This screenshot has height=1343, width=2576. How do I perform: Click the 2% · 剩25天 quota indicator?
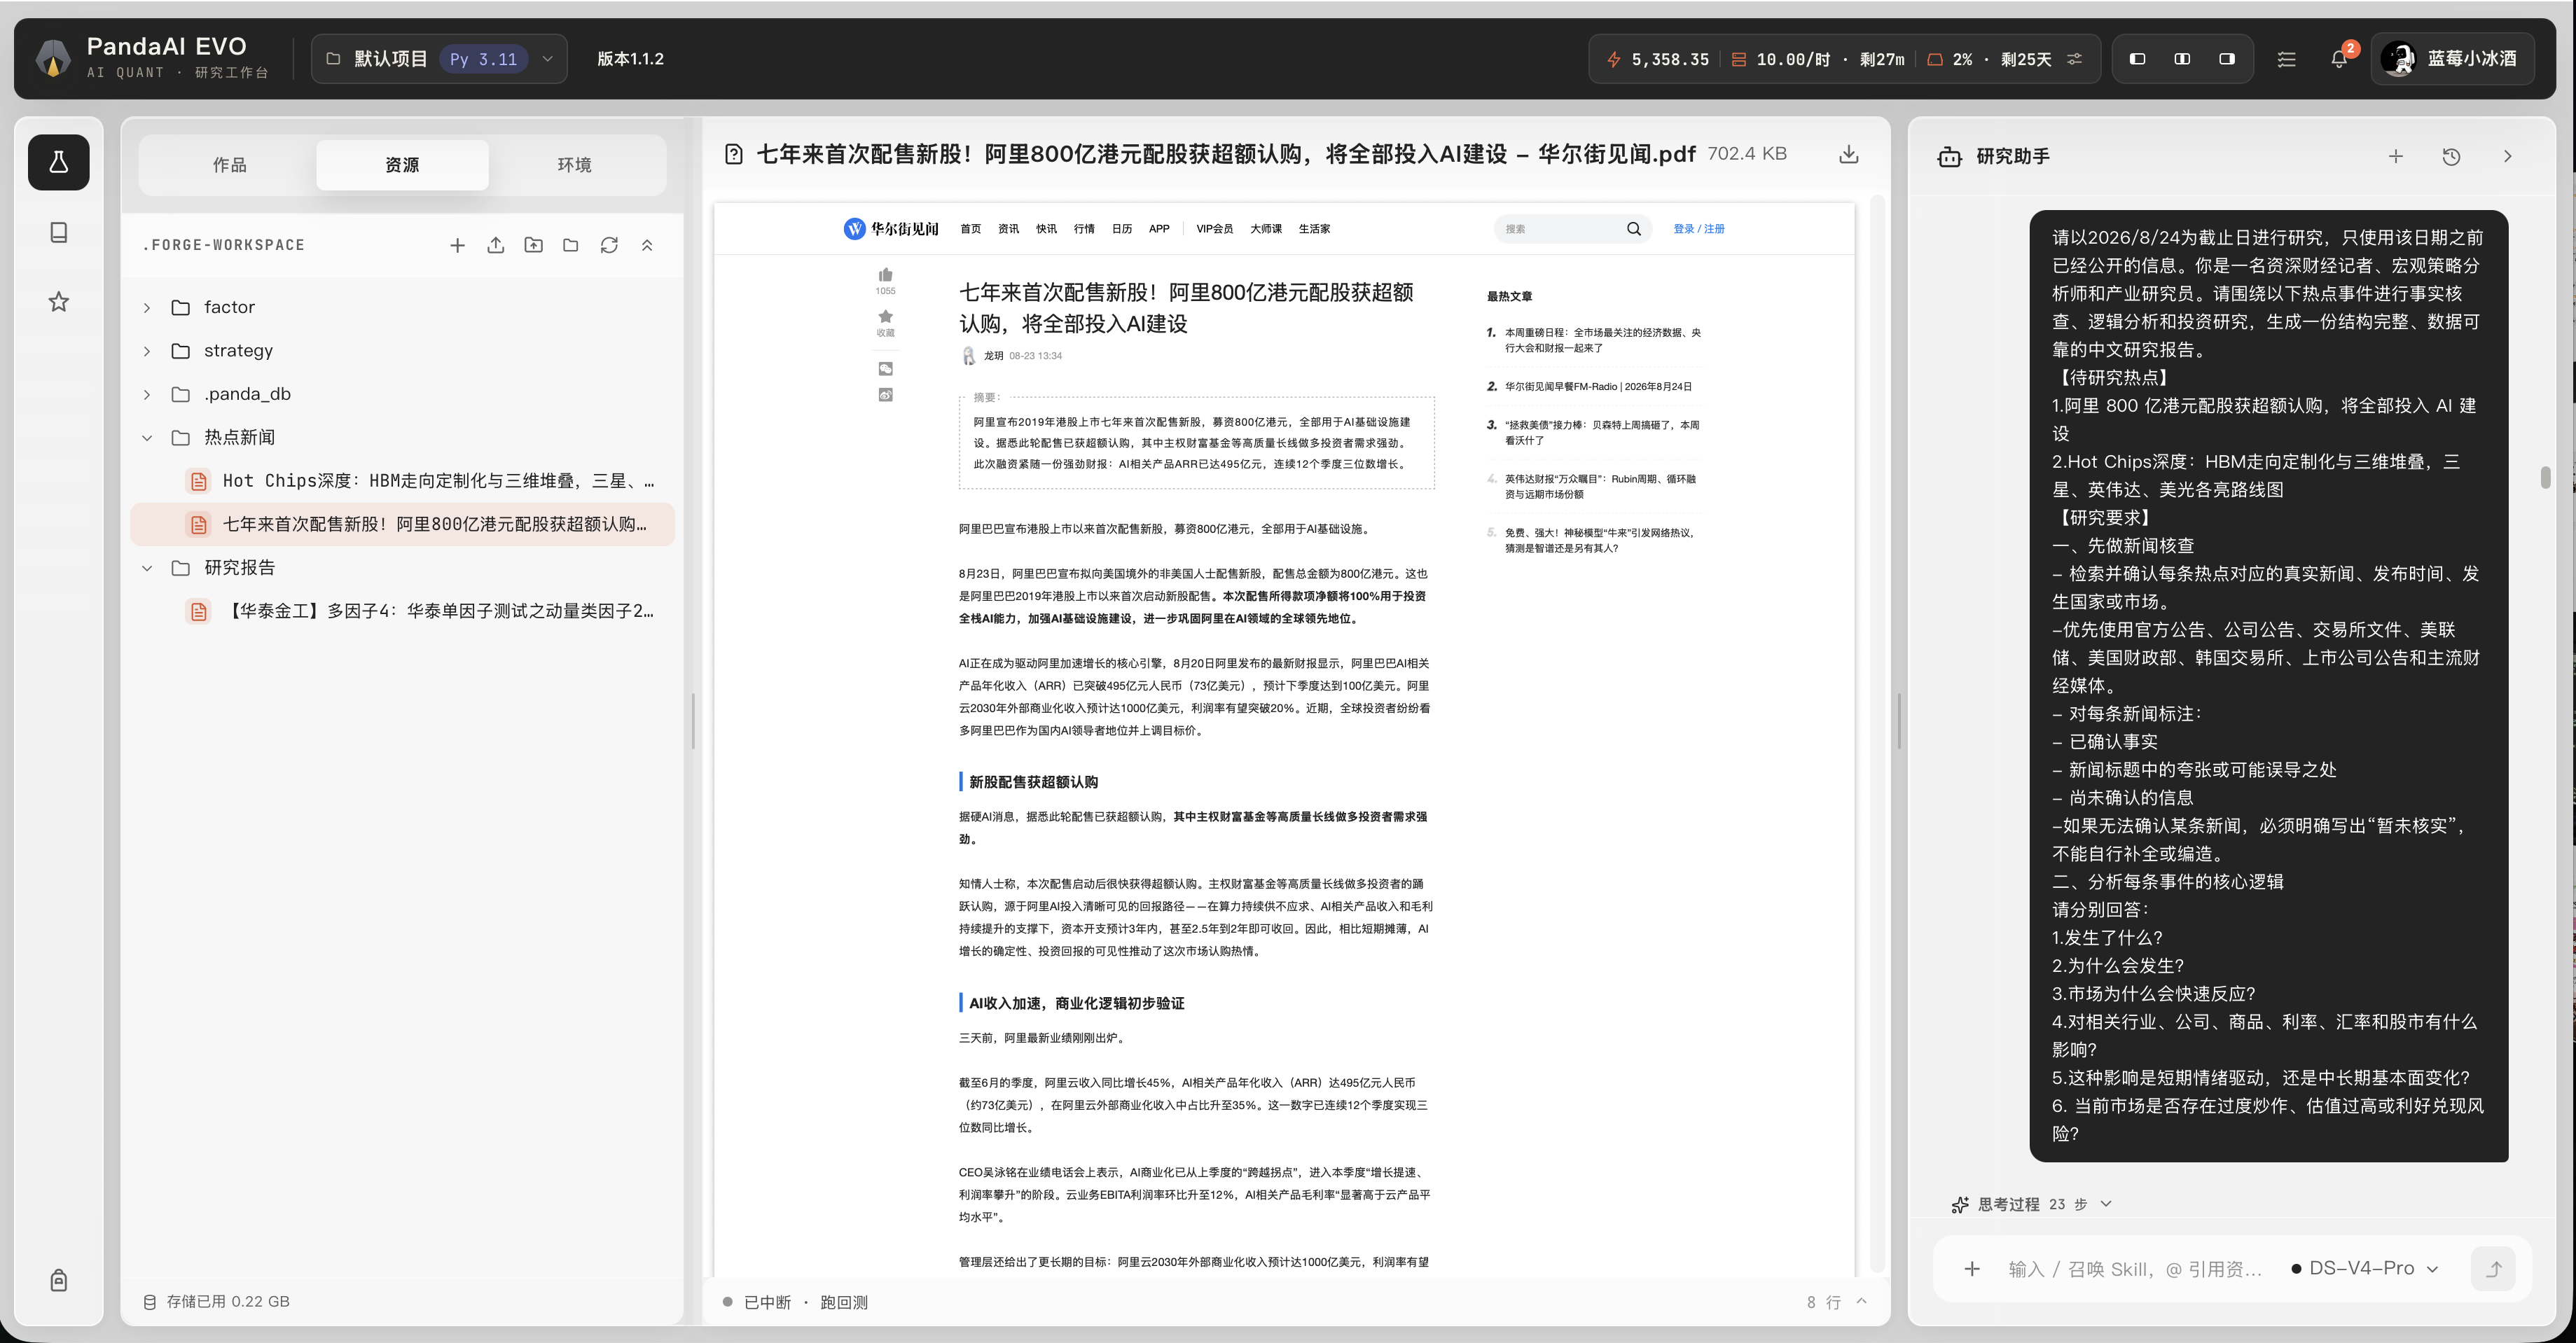pyautogui.click(x=1989, y=59)
